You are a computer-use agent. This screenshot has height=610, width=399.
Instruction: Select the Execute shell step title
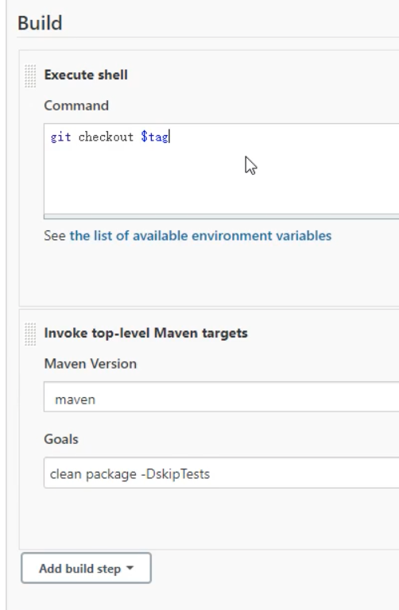pos(86,75)
